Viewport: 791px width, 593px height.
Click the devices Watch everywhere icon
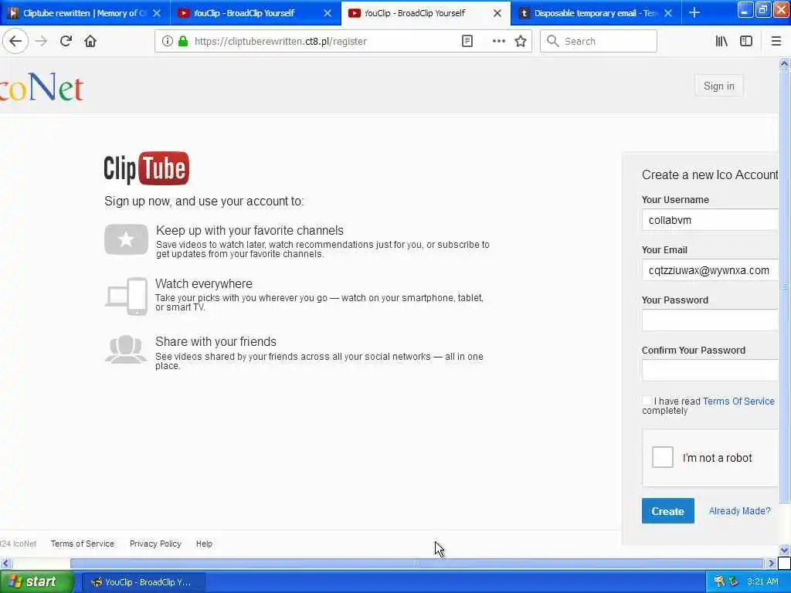pos(126,296)
